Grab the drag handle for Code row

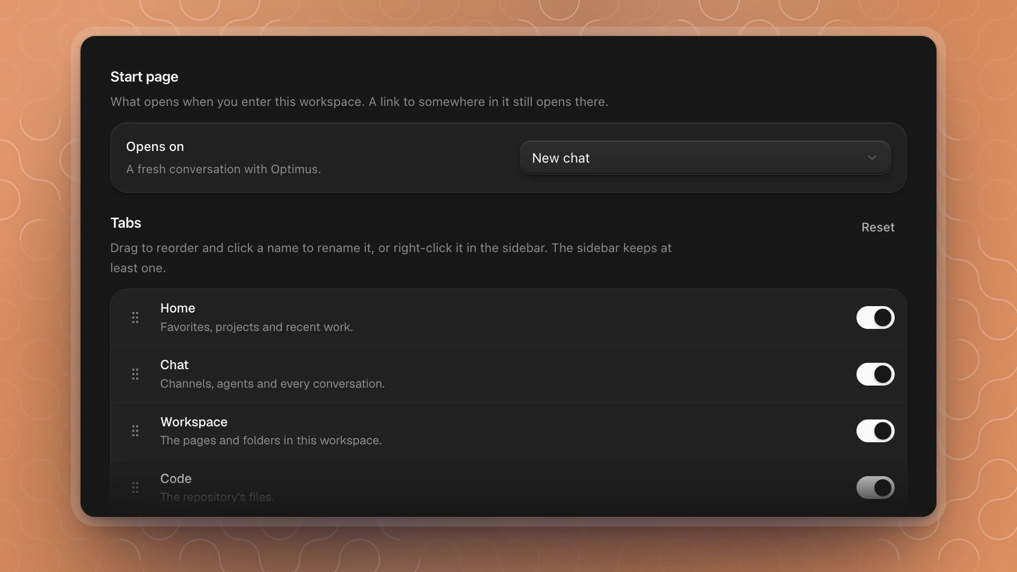tap(135, 487)
